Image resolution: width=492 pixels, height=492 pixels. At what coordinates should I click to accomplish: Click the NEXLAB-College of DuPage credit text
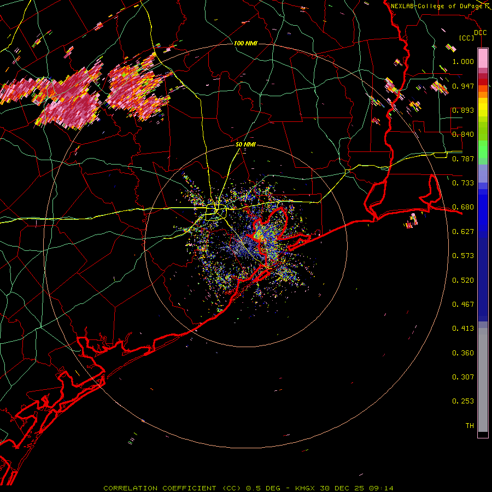coord(437,6)
